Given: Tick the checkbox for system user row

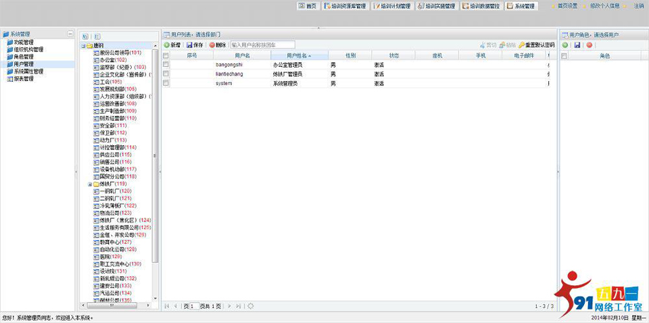Looking at the screenshot, I should point(166,83).
